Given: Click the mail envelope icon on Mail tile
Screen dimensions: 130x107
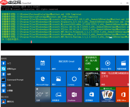Looking at the screenshot, I should pyautogui.click(x=79, y=69).
